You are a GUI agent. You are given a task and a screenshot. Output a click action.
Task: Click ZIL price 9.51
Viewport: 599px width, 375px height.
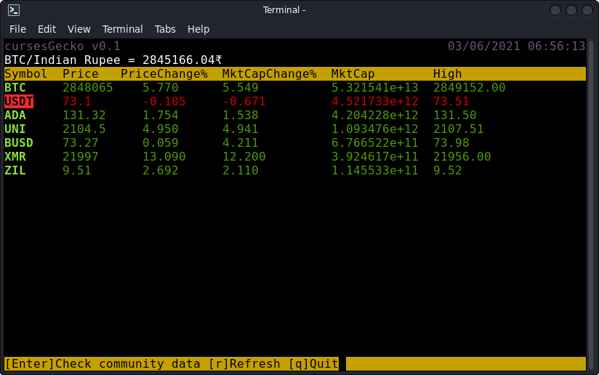pos(77,170)
